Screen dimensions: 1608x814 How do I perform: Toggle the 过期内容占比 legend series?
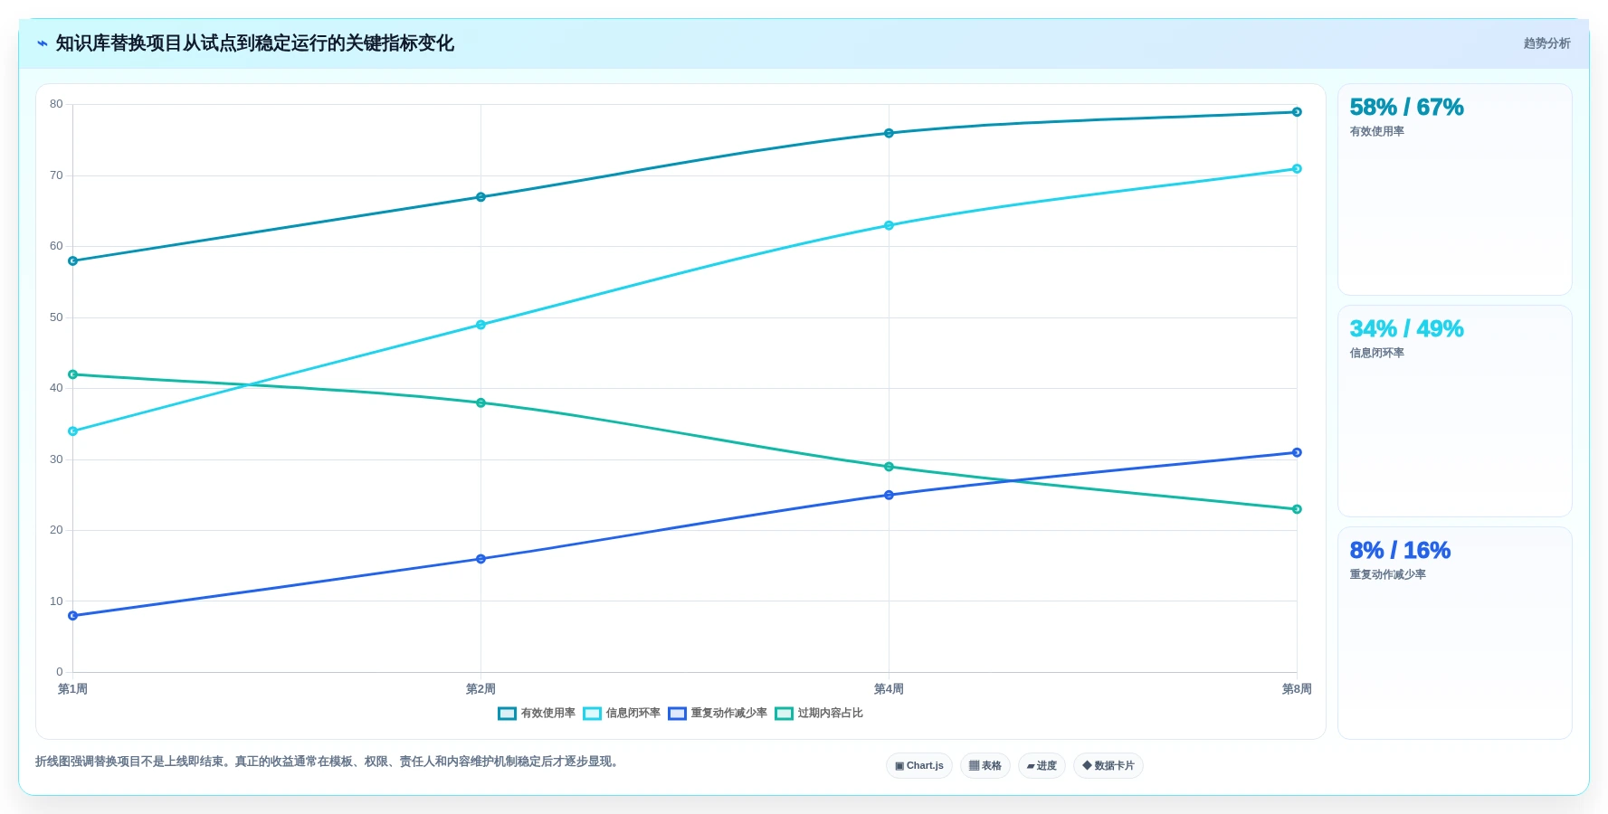click(819, 713)
